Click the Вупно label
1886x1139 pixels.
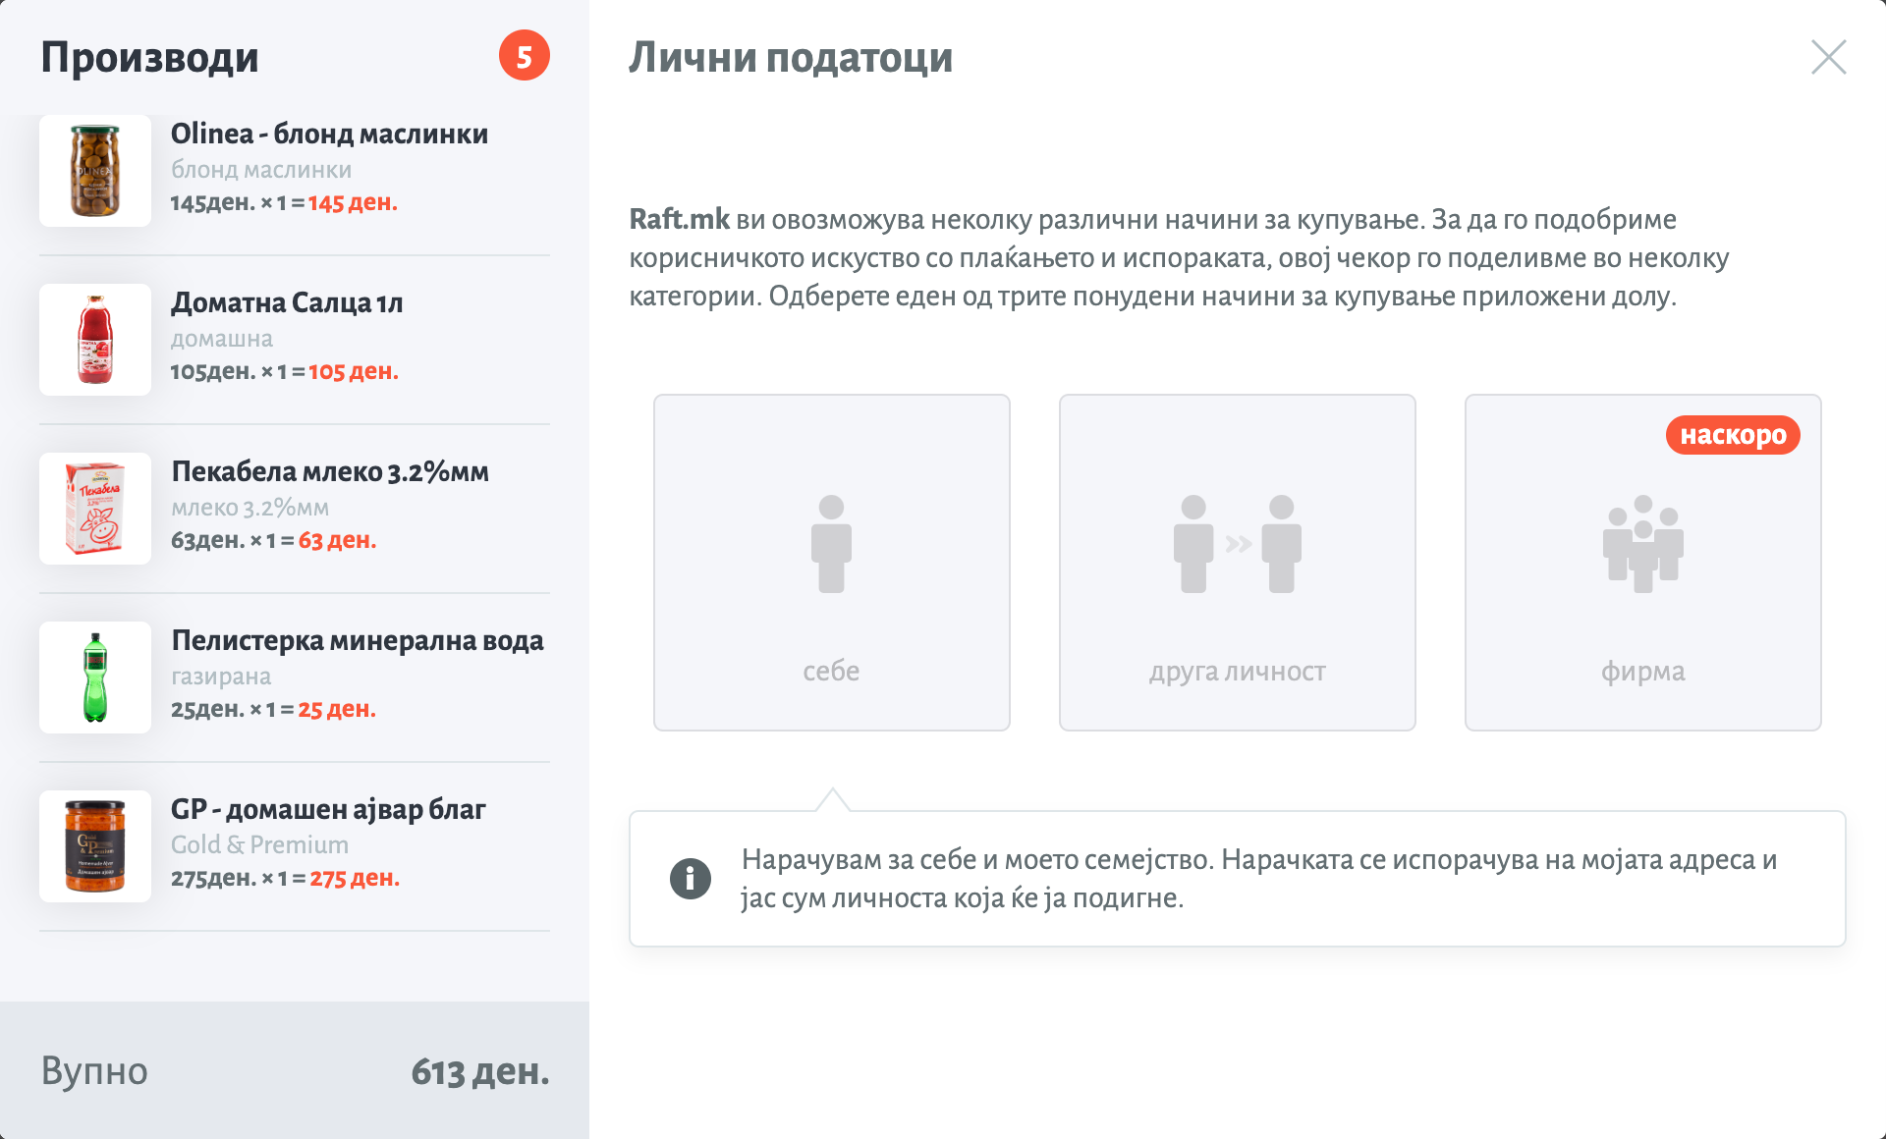click(94, 1071)
